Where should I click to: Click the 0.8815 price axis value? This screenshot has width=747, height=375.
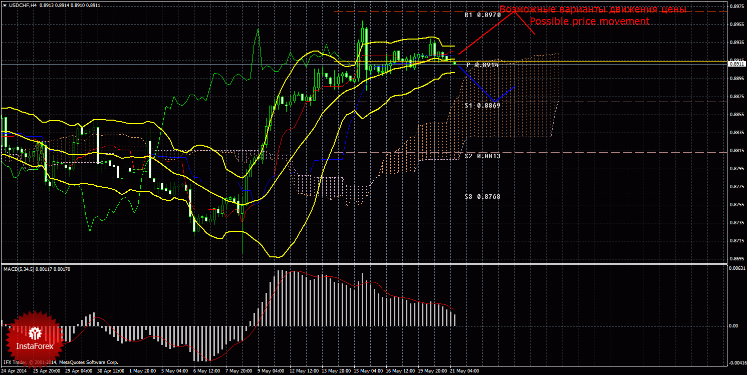[736, 151]
